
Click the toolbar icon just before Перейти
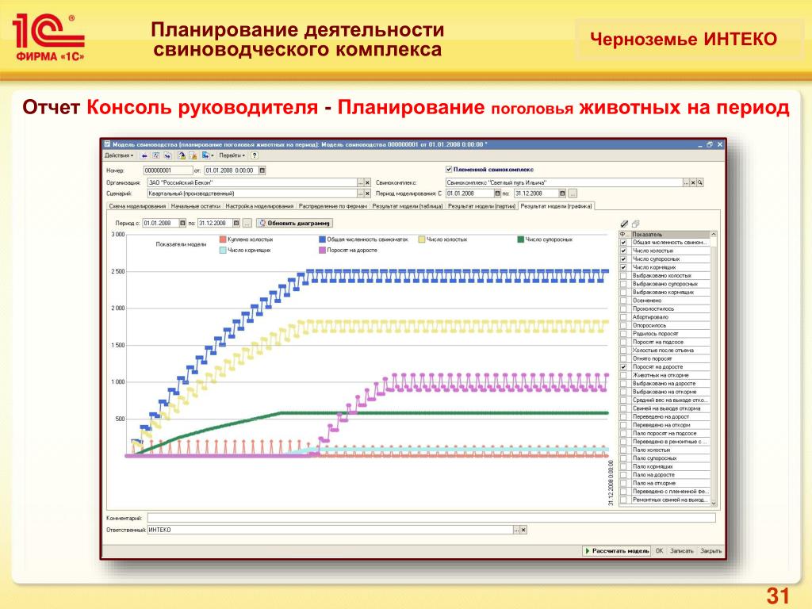[x=205, y=155]
